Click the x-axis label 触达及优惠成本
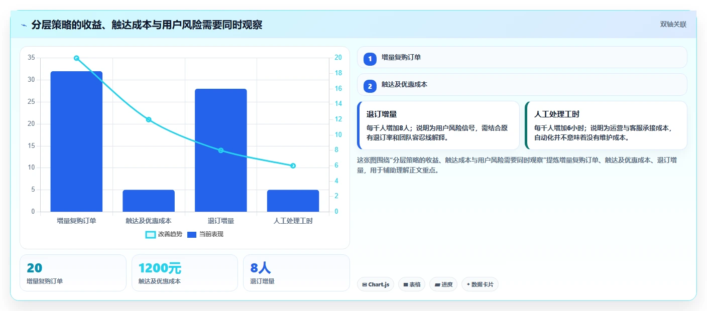Screen dimensions: 707x311 tap(149, 221)
